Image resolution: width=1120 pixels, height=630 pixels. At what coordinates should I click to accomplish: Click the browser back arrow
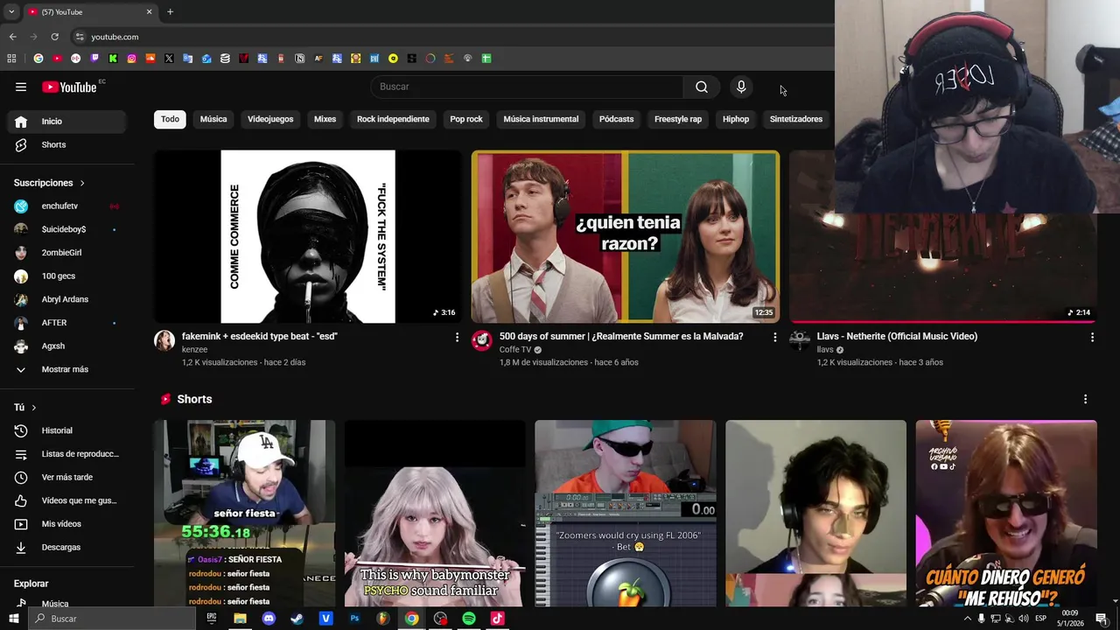12,37
